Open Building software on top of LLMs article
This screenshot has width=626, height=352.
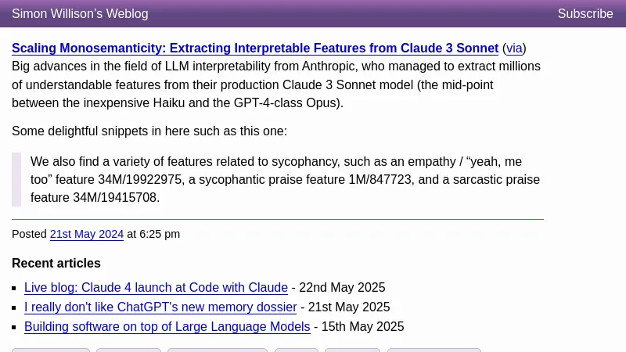pyautogui.click(x=167, y=327)
